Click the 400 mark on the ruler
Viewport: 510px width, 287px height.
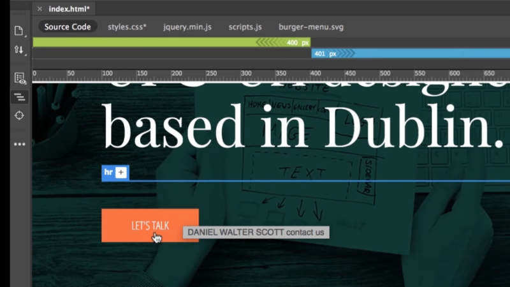tap(315, 73)
